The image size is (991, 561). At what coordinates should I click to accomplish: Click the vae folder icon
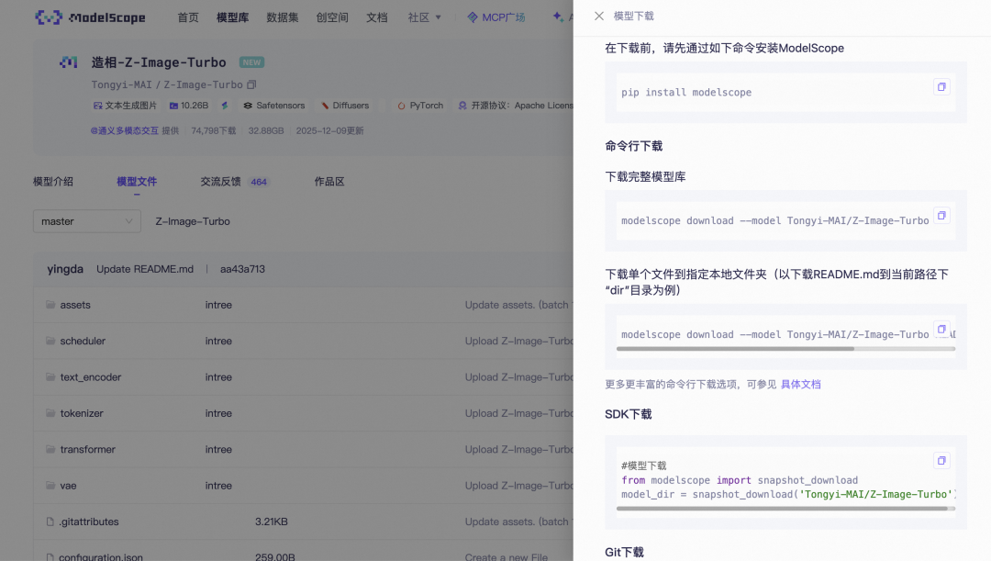coord(50,486)
